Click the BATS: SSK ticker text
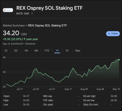Image resolution: width=122 pixels, height=111 pixels. pyautogui.click(x=23, y=14)
